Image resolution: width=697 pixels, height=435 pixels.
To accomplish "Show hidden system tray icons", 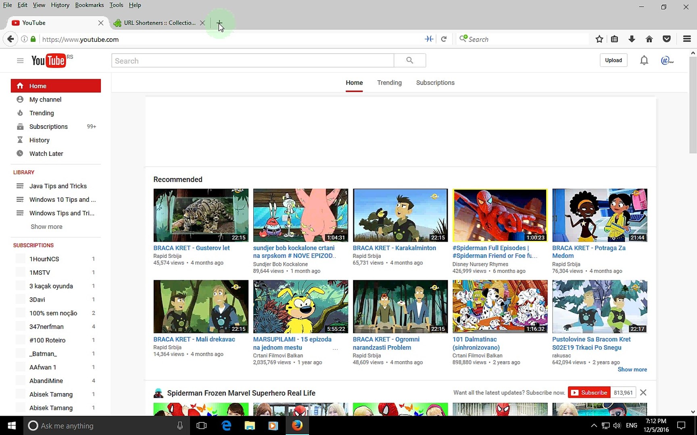I will pyautogui.click(x=594, y=426).
